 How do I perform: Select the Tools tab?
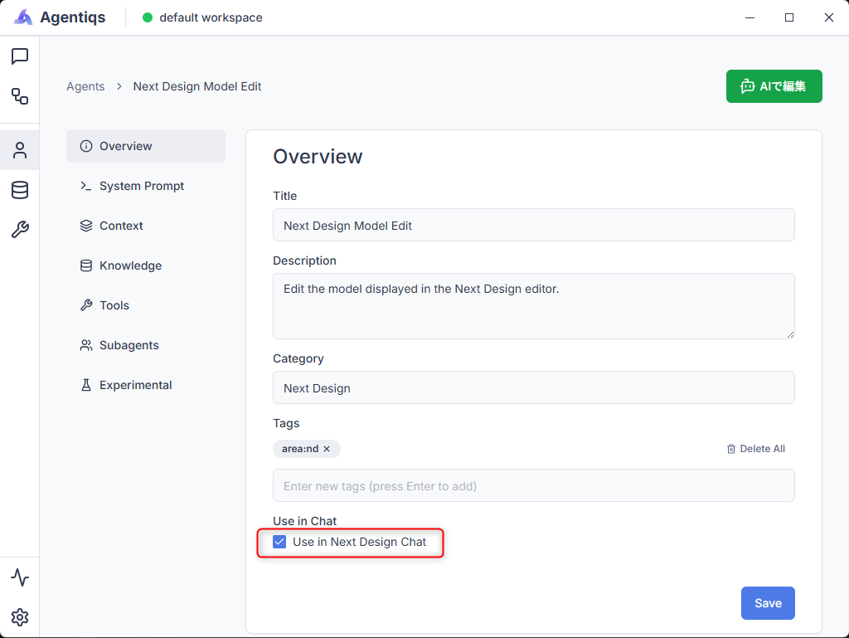click(x=146, y=305)
